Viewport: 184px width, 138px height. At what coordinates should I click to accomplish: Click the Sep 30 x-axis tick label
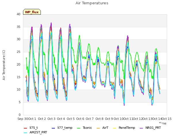[x=23, y=119]
